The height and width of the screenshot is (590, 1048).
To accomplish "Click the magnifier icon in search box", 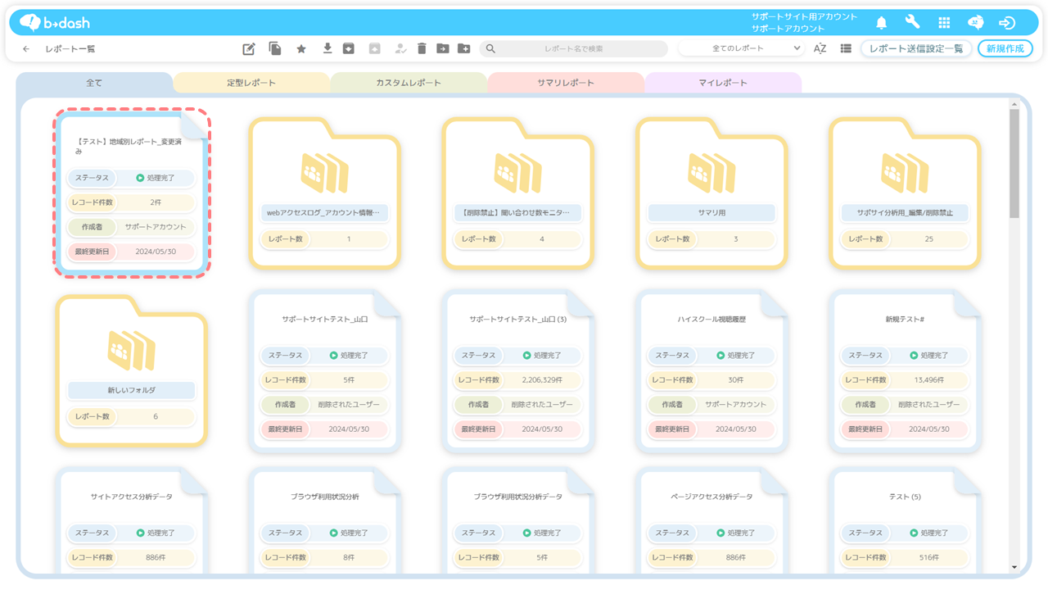I will click(x=490, y=49).
